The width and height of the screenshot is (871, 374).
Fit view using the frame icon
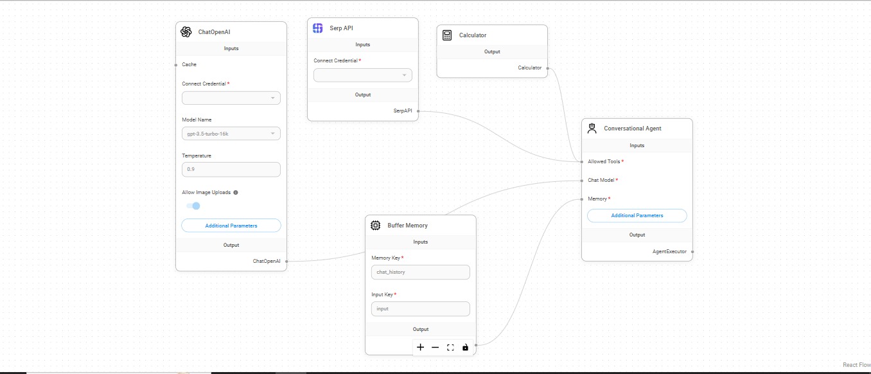click(x=450, y=347)
